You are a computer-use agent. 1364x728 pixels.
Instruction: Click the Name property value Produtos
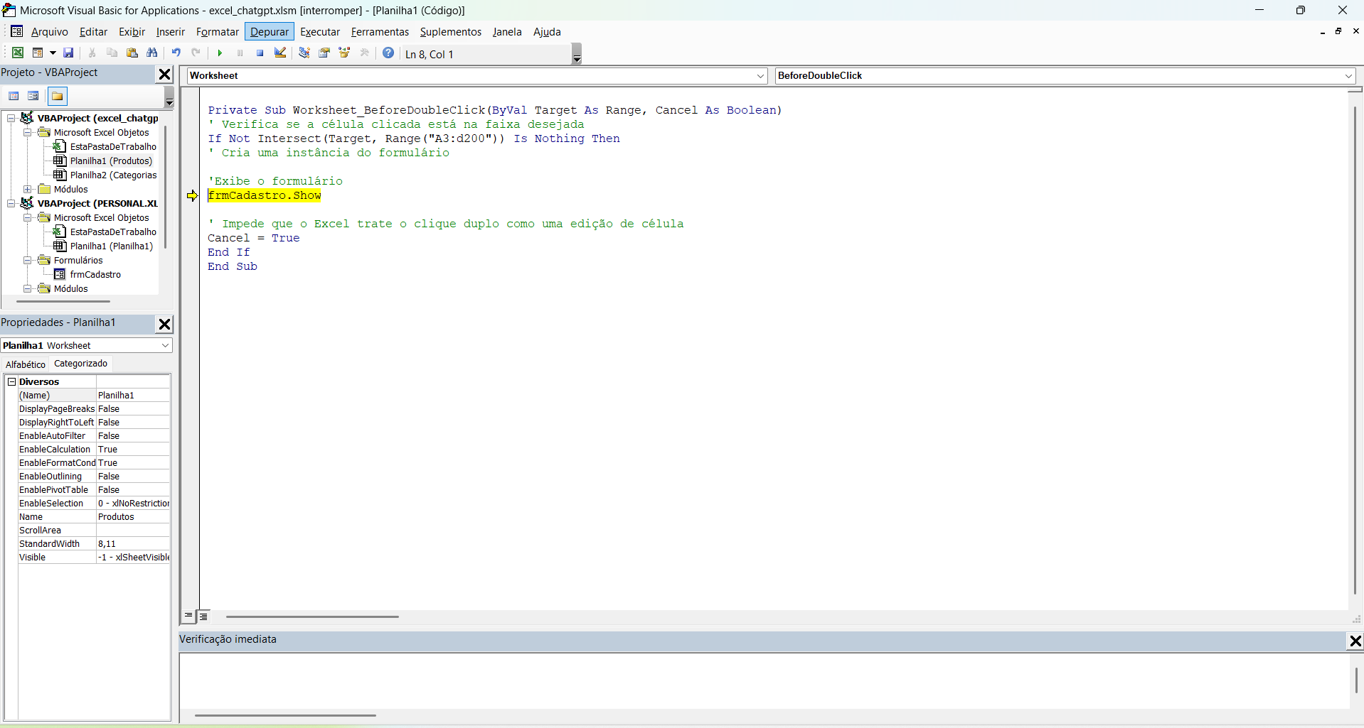pos(133,517)
